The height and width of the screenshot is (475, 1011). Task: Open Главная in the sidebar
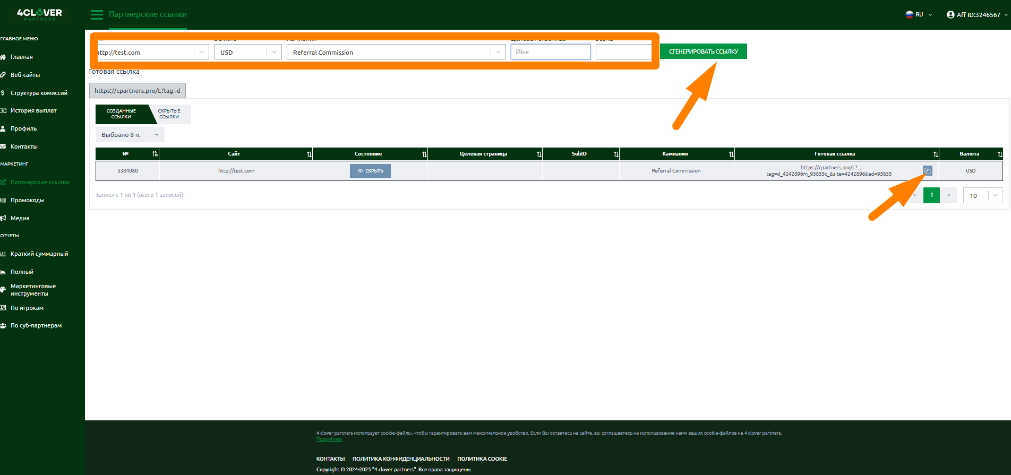(21, 57)
